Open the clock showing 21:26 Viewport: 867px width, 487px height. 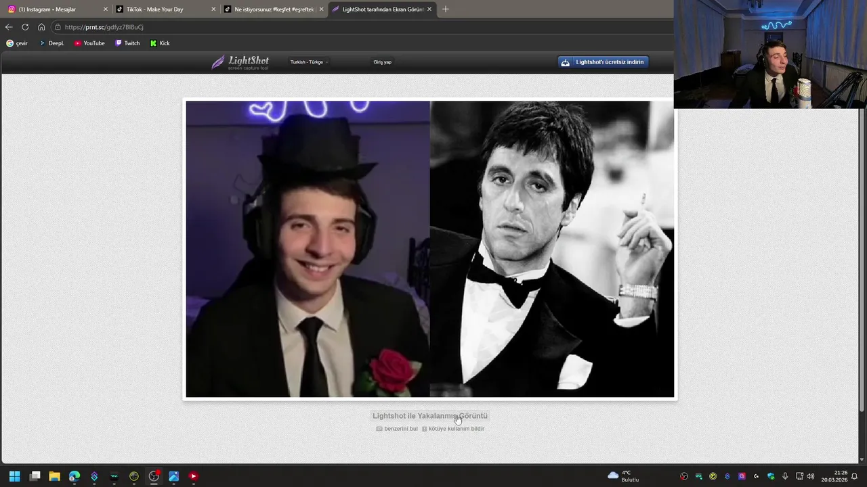[834, 476]
